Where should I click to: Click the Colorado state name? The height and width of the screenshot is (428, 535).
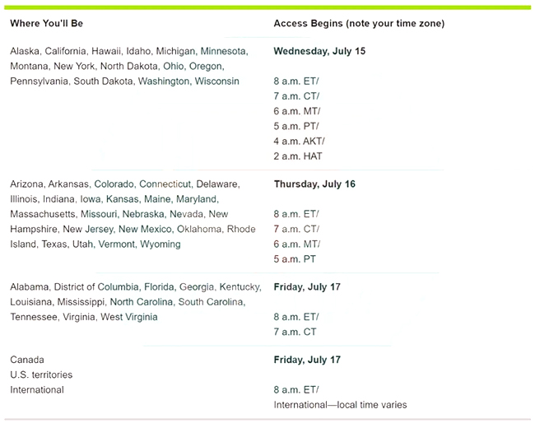pos(114,184)
